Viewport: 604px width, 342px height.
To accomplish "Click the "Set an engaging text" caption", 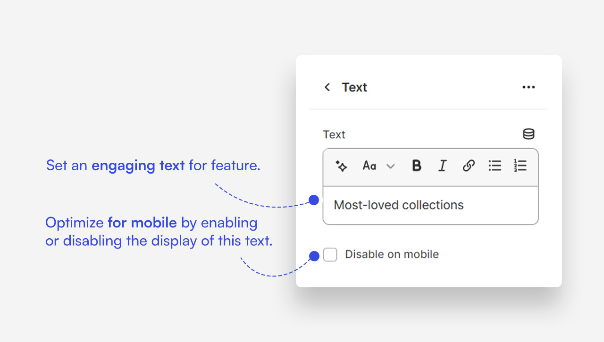I will [153, 166].
